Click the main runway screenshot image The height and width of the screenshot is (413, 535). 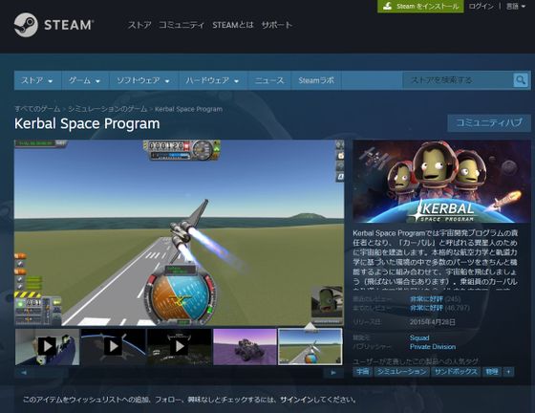180,232
